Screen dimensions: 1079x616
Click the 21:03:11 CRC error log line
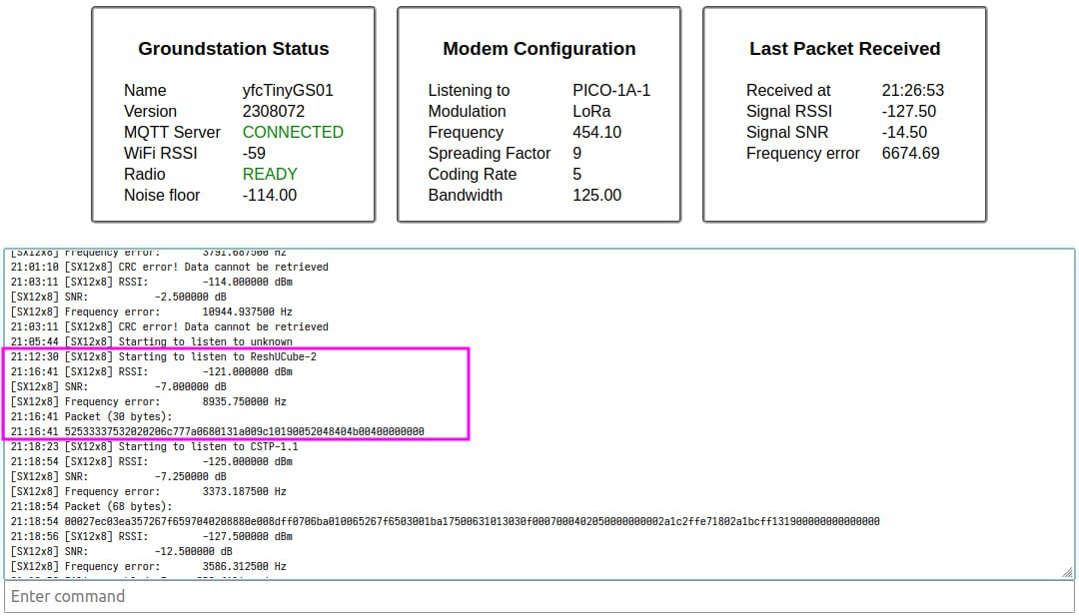tap(170, 326)
